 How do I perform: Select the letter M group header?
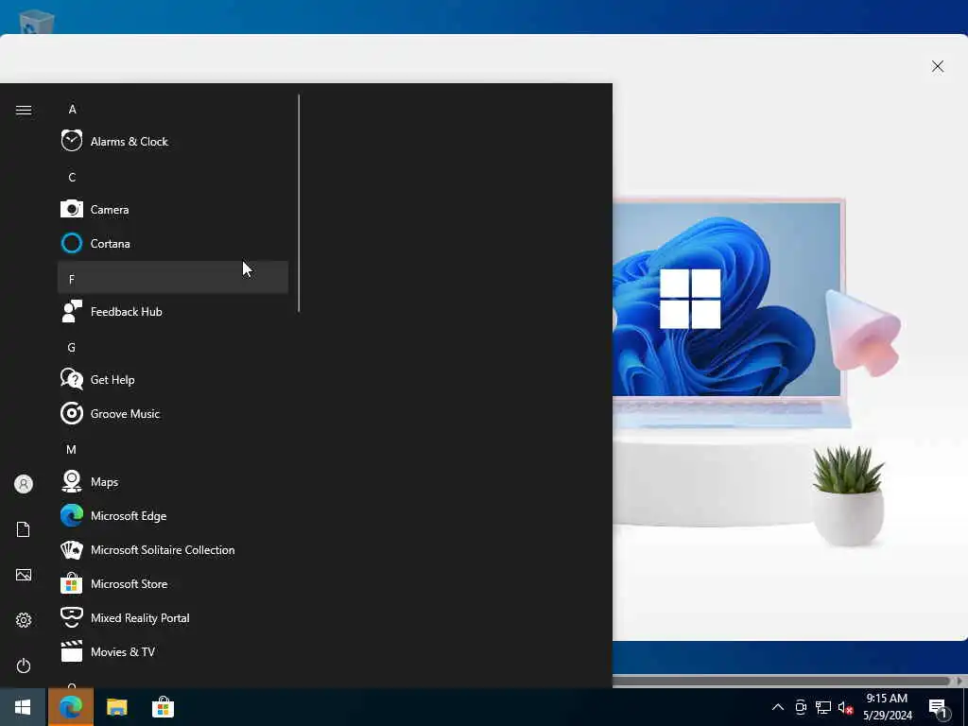(72, 449)
